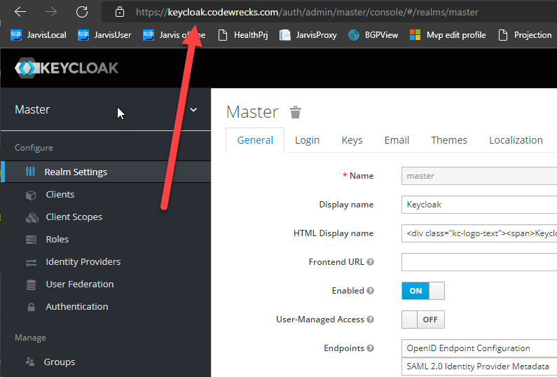Click the Groups people icon
This screenshot has height=377, width=557.
point(30,362)
